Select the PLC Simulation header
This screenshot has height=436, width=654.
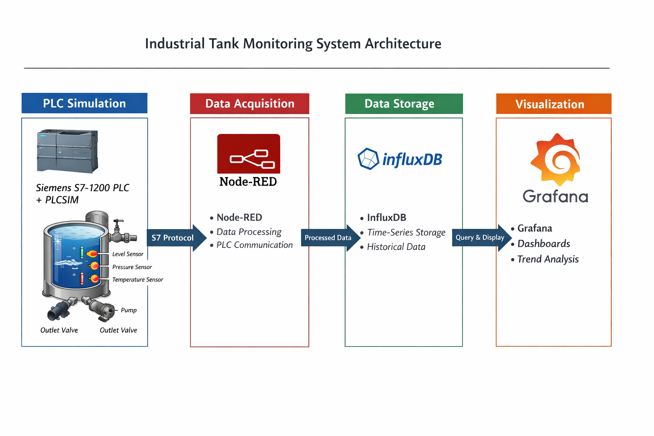coord(84,103)
